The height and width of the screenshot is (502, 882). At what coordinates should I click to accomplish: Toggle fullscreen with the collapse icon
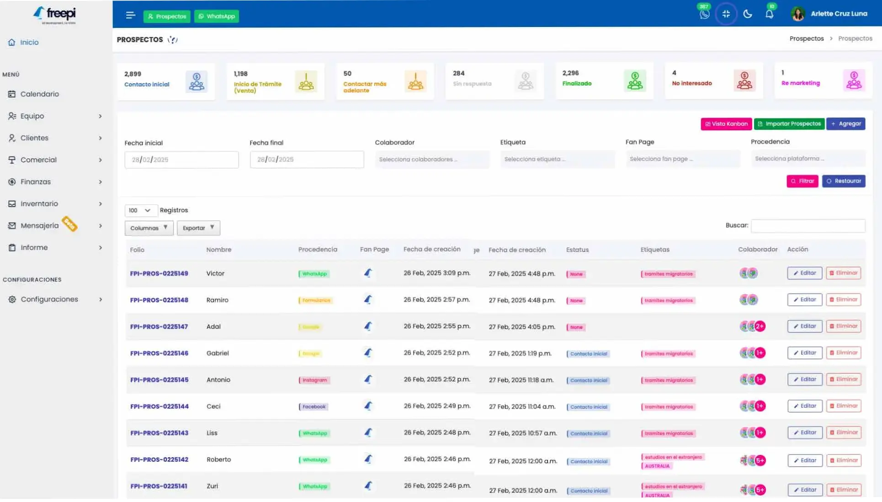726,14
